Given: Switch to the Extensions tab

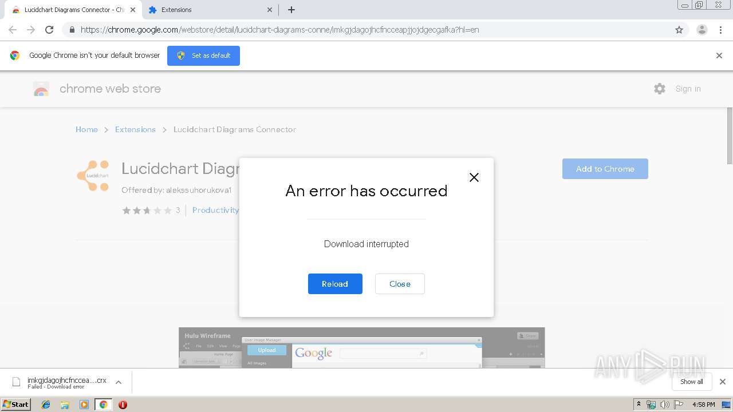Looking at the screenshot, I should (x=209, y=10).
